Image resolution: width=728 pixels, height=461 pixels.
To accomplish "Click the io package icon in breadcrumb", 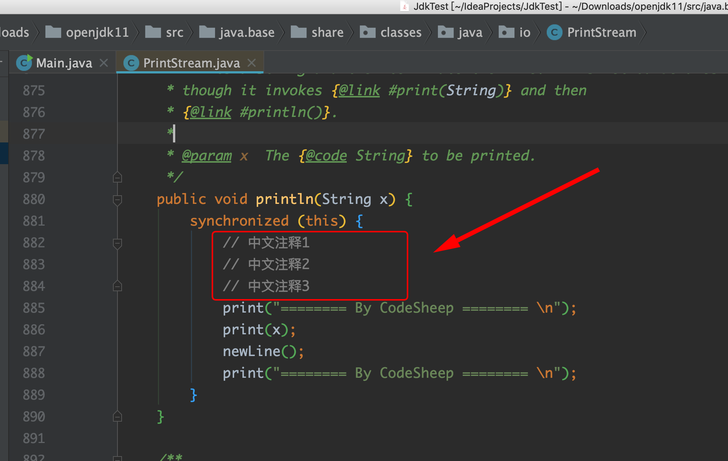I will tap(506, 32).
